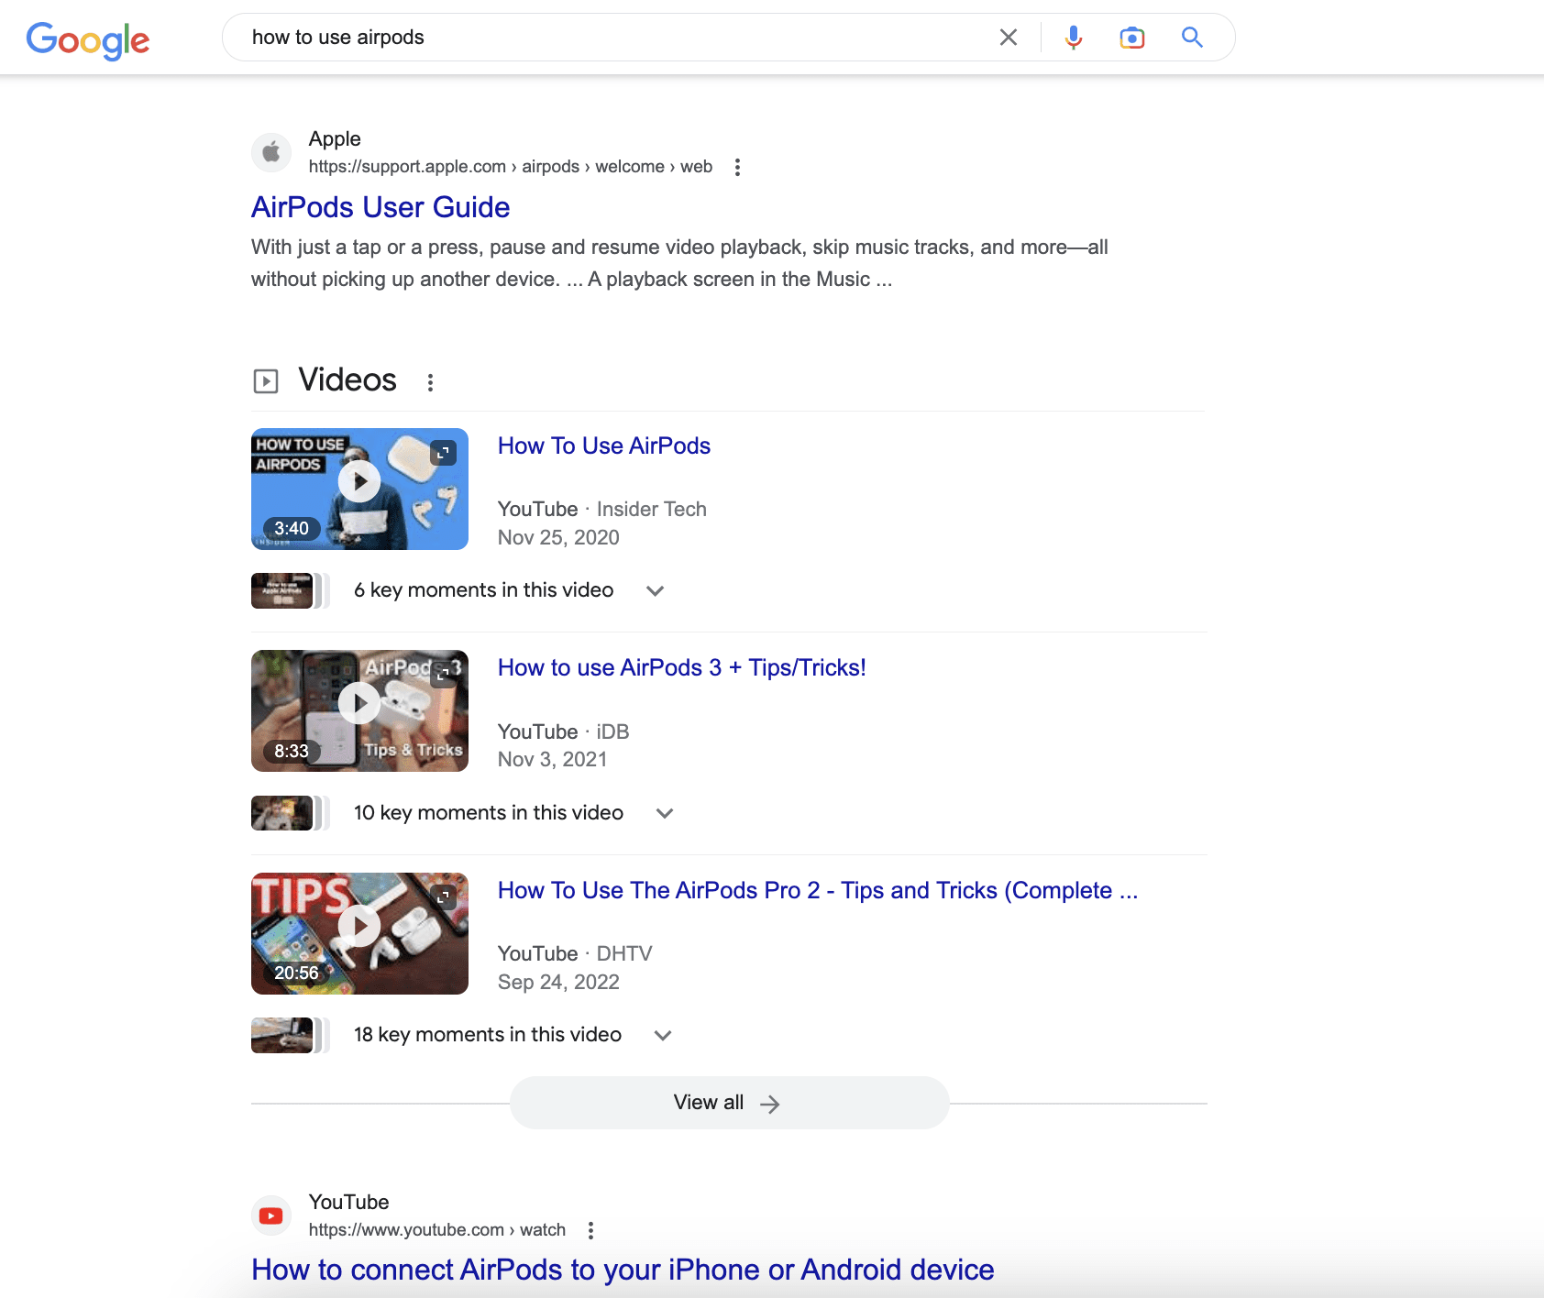This screenshot has width=1544, height=1298.
Task: Play the Insider Tech How To Use AirPods video
Action: [359, 481]
